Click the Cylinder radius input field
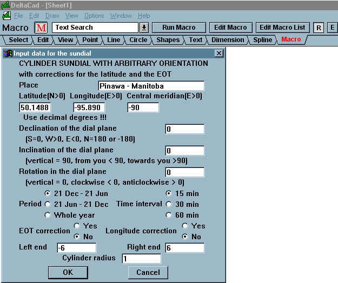 click(141, 259)
